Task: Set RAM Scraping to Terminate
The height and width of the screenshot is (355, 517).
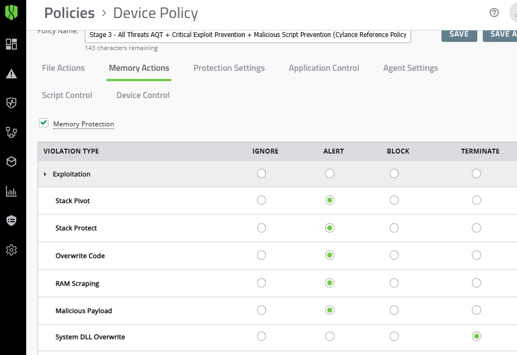Action: 476,283
